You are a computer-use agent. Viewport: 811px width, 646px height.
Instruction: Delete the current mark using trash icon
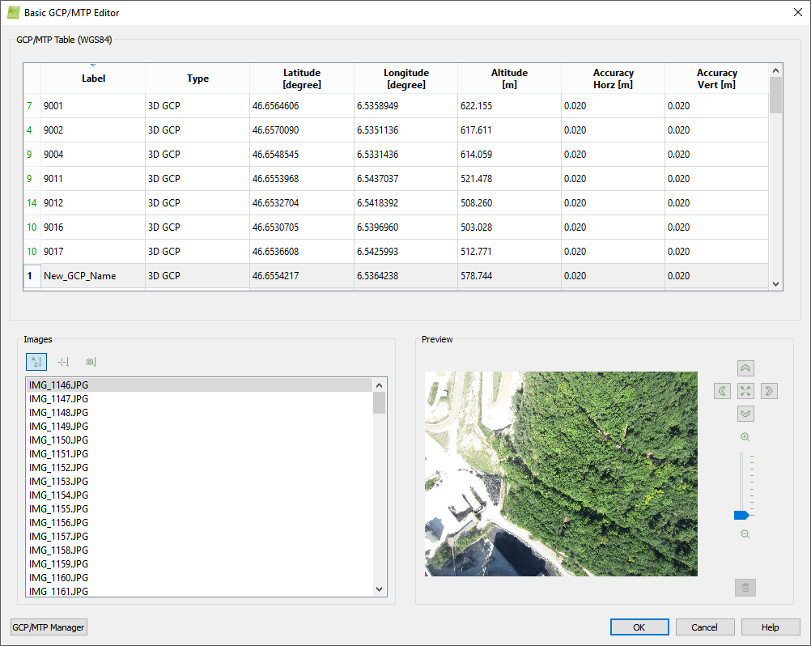coord(745,588)
